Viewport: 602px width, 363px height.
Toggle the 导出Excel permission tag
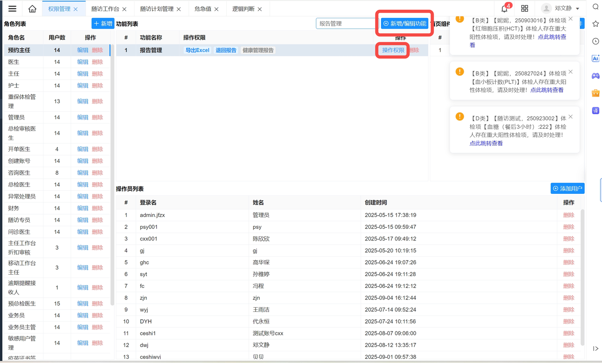[197, 50]
